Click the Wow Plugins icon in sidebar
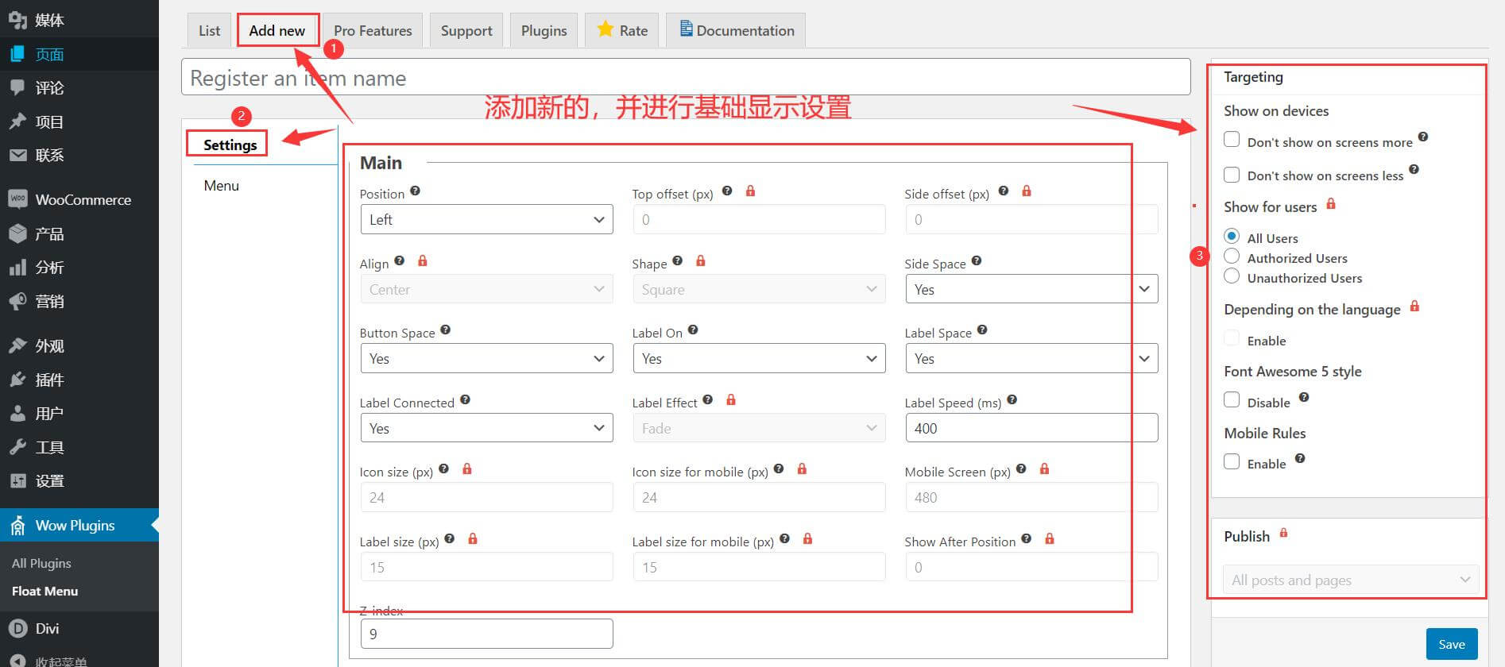The height and width of the screenshot is (667, 1505). coord(17,526)
